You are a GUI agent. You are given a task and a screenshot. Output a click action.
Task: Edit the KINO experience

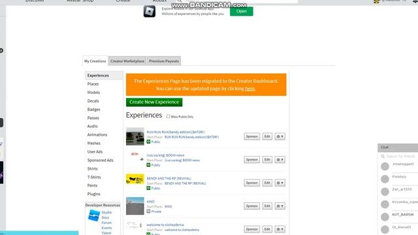267,206
